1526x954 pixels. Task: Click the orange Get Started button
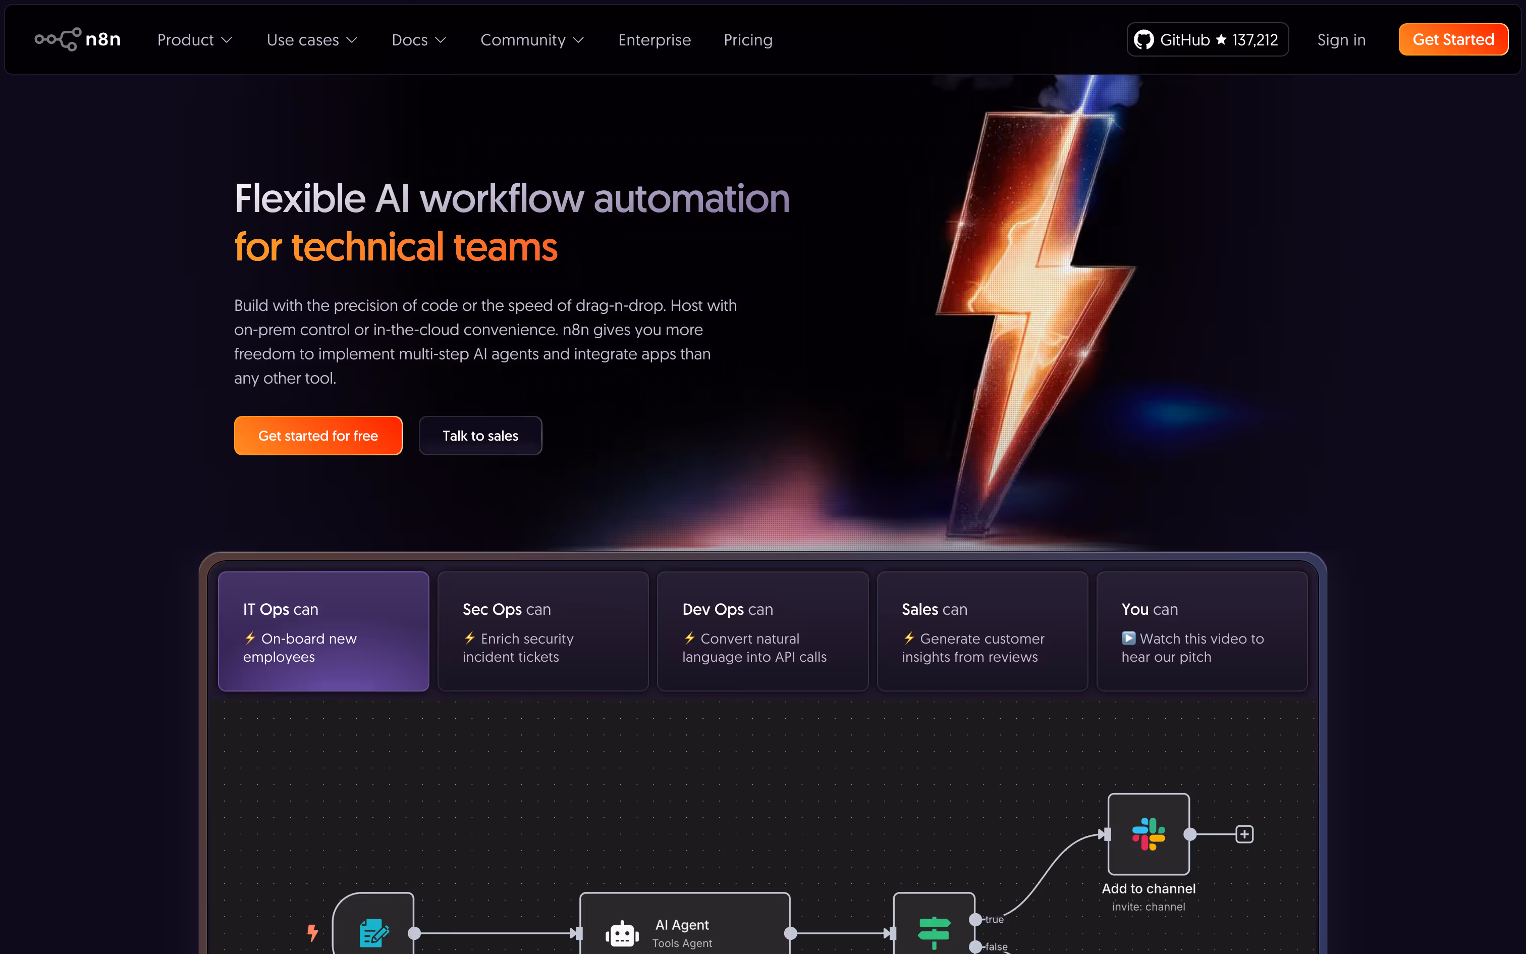point(1453,39)
